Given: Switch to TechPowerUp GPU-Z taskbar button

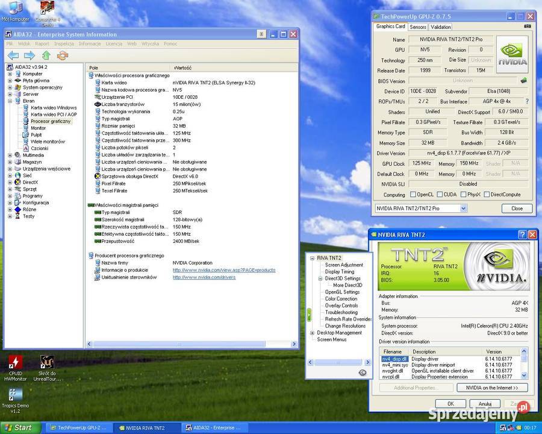Looking at the screenshot, I should 78,428.
